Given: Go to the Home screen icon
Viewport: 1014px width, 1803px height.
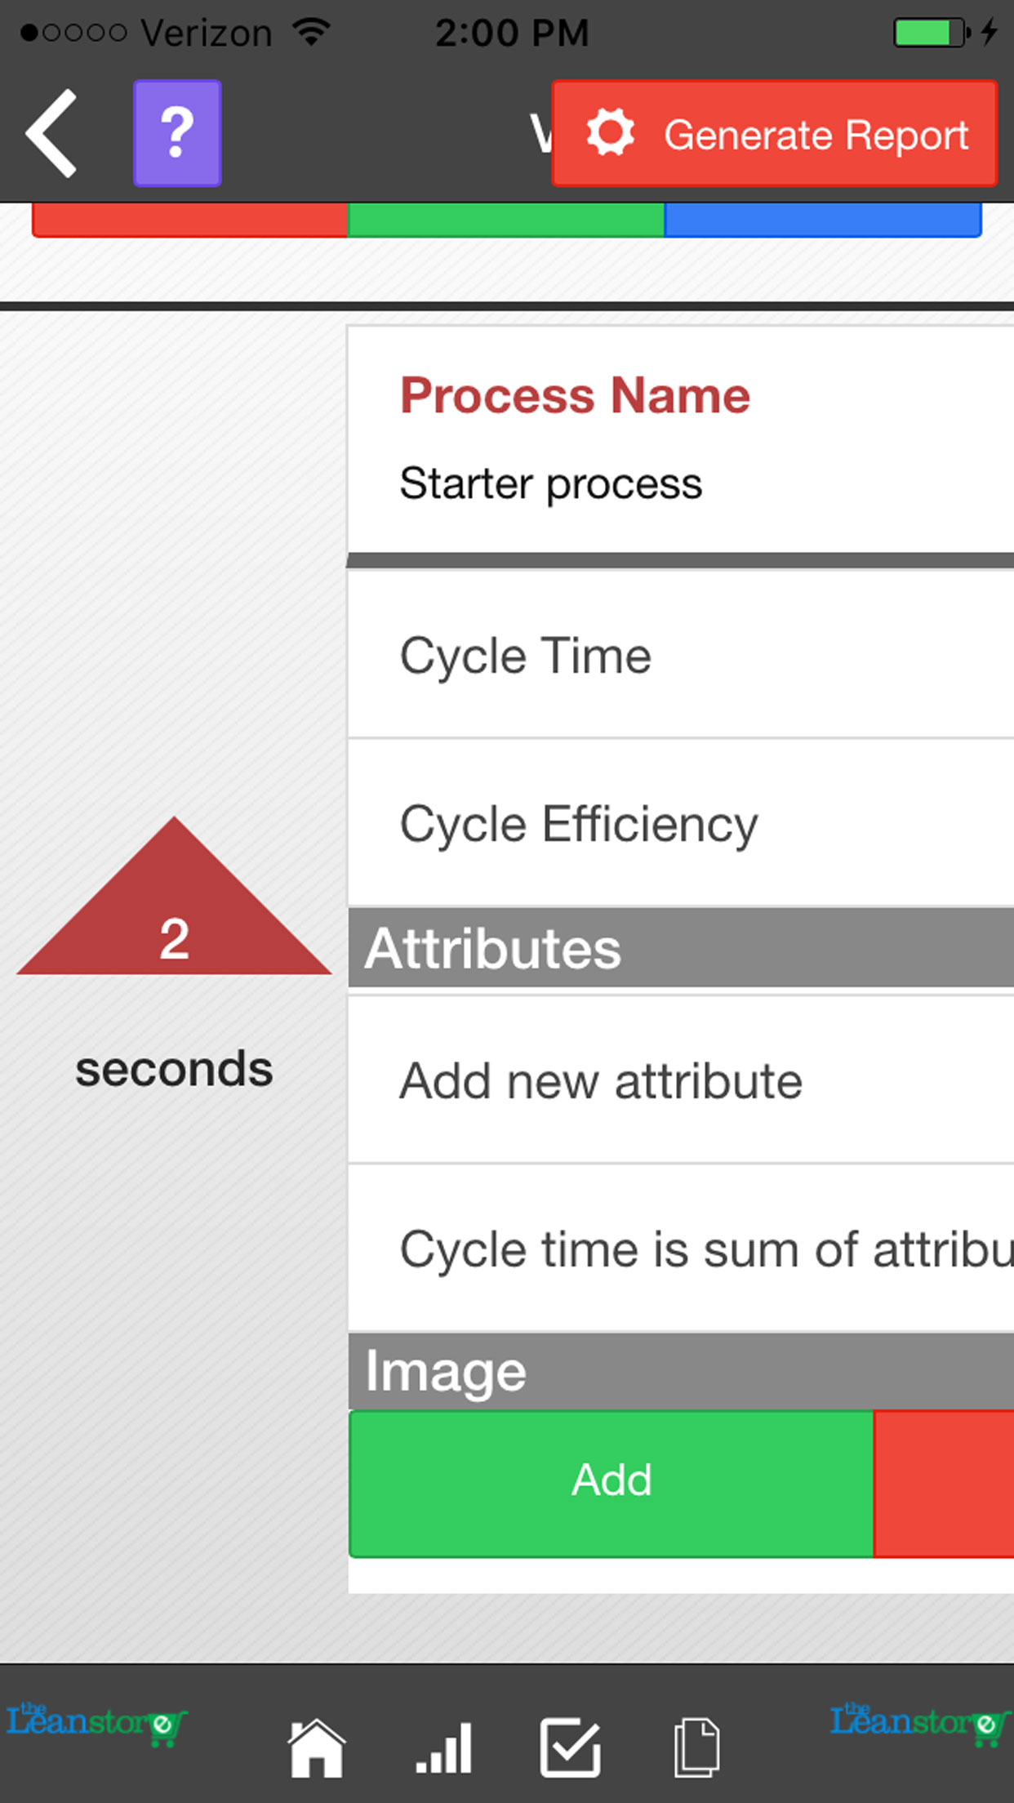Looking at the screenshot, I should click(316, 1747).
